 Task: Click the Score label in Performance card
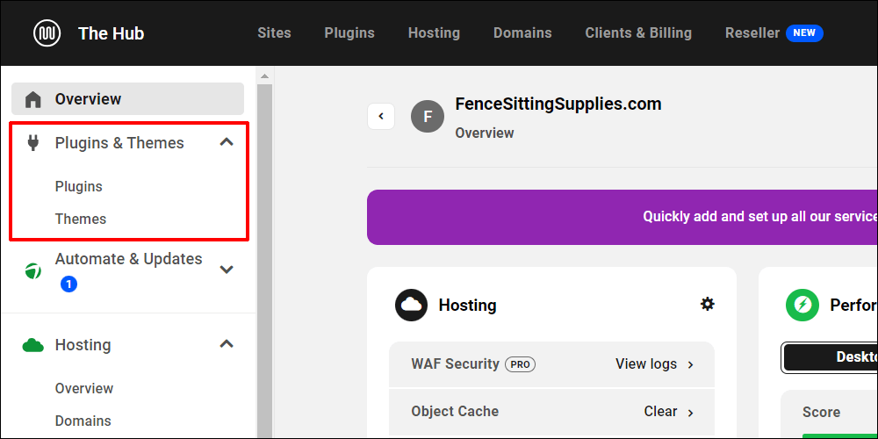tap(821, 413)
